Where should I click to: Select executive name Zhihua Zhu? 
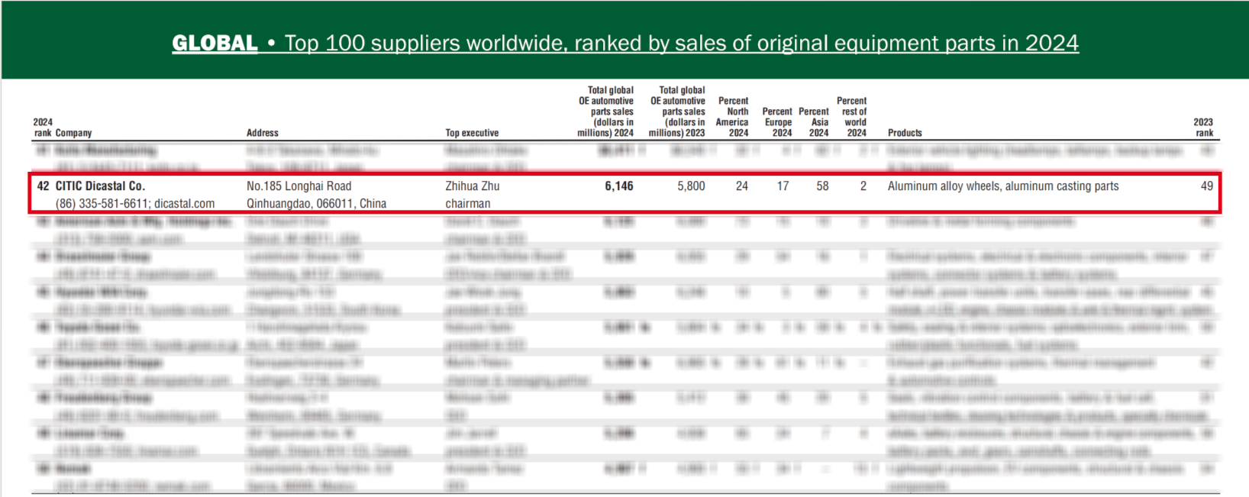472,186
